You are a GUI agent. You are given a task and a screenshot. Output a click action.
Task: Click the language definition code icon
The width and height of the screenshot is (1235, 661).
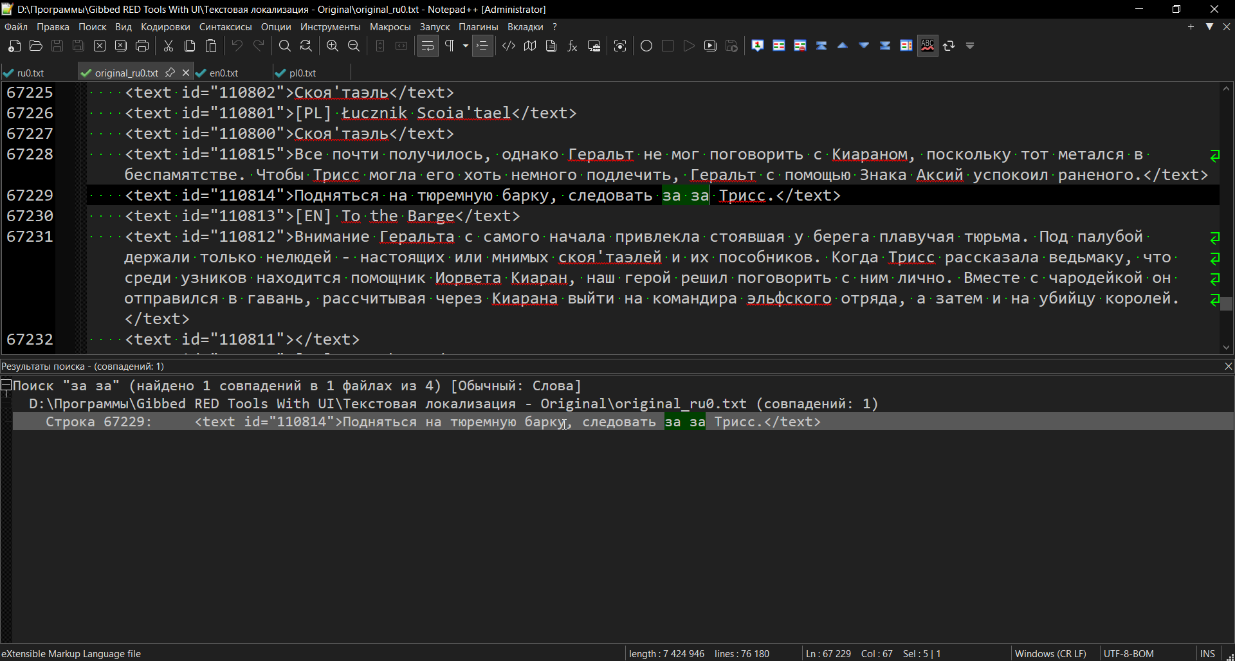click(509, 46)
